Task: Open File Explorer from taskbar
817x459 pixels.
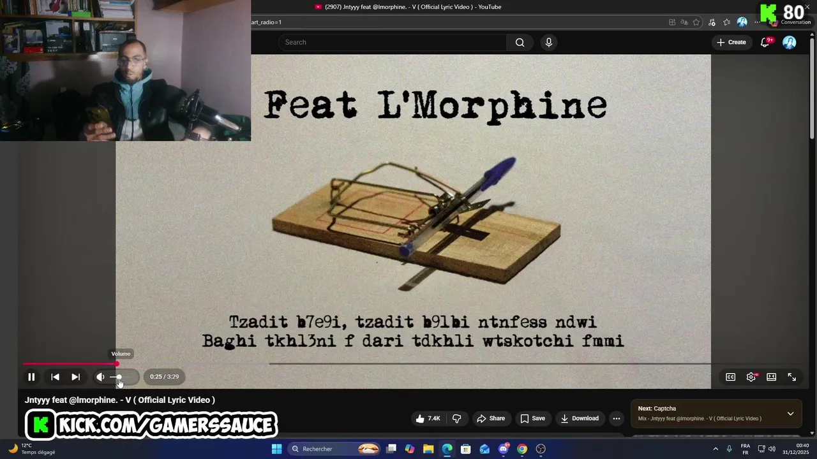Action: click(x=428, y=449)
